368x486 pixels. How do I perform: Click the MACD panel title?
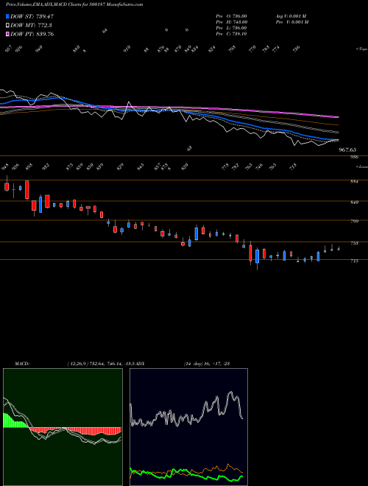click(21, 364)
